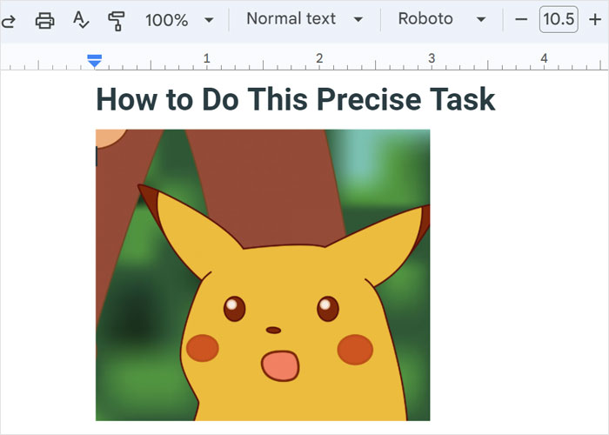This screenshot has width=609, height=435.
Task: Print the document using the printer icon
Action: tap(45, 20)
